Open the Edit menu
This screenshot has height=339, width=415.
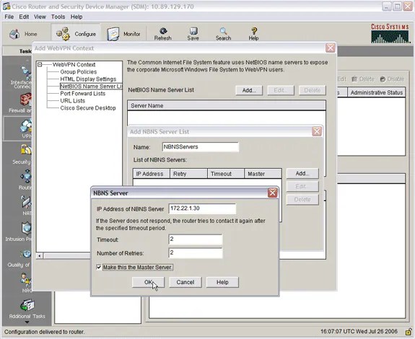[24, 17]
